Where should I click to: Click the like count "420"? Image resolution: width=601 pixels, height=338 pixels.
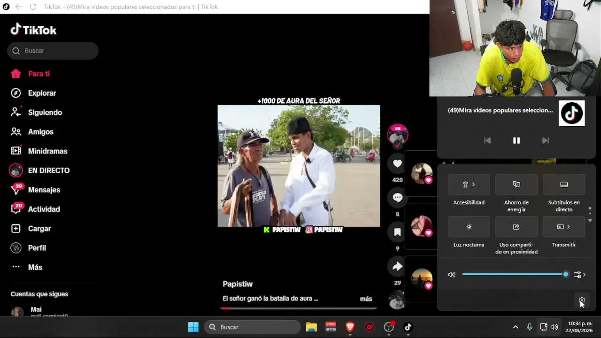coord(397,180)
